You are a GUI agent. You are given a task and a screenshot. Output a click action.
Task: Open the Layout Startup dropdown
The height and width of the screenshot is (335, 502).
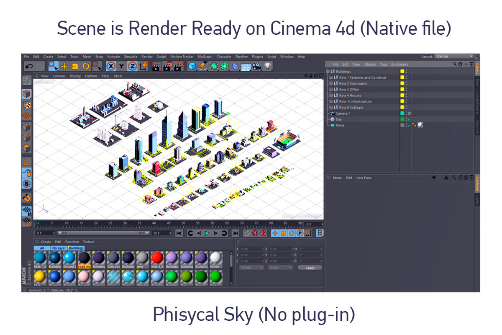coord(454,57)
